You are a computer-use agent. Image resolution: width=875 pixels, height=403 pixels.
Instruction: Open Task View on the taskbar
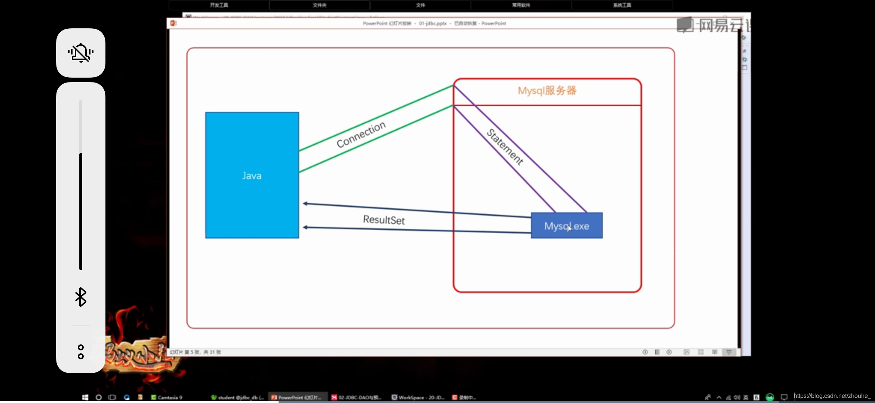click(112, 397)
